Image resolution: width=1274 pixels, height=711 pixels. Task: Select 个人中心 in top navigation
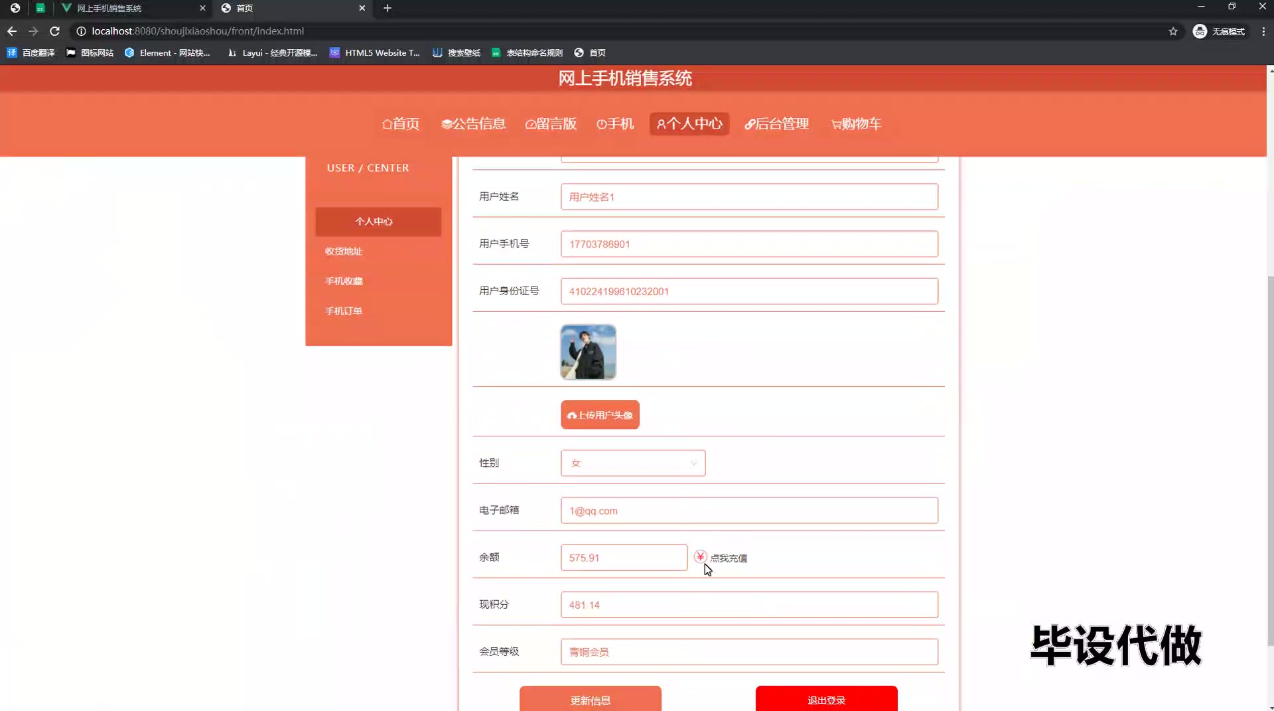689,124
